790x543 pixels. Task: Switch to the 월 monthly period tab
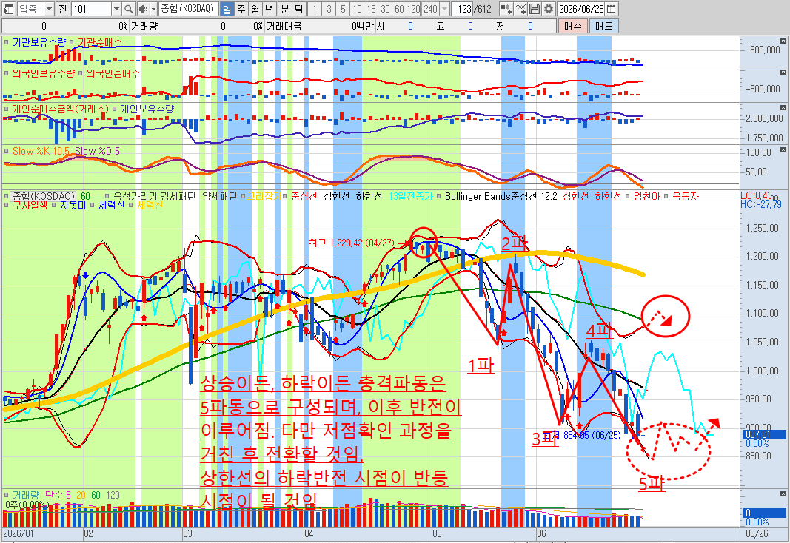255,9
